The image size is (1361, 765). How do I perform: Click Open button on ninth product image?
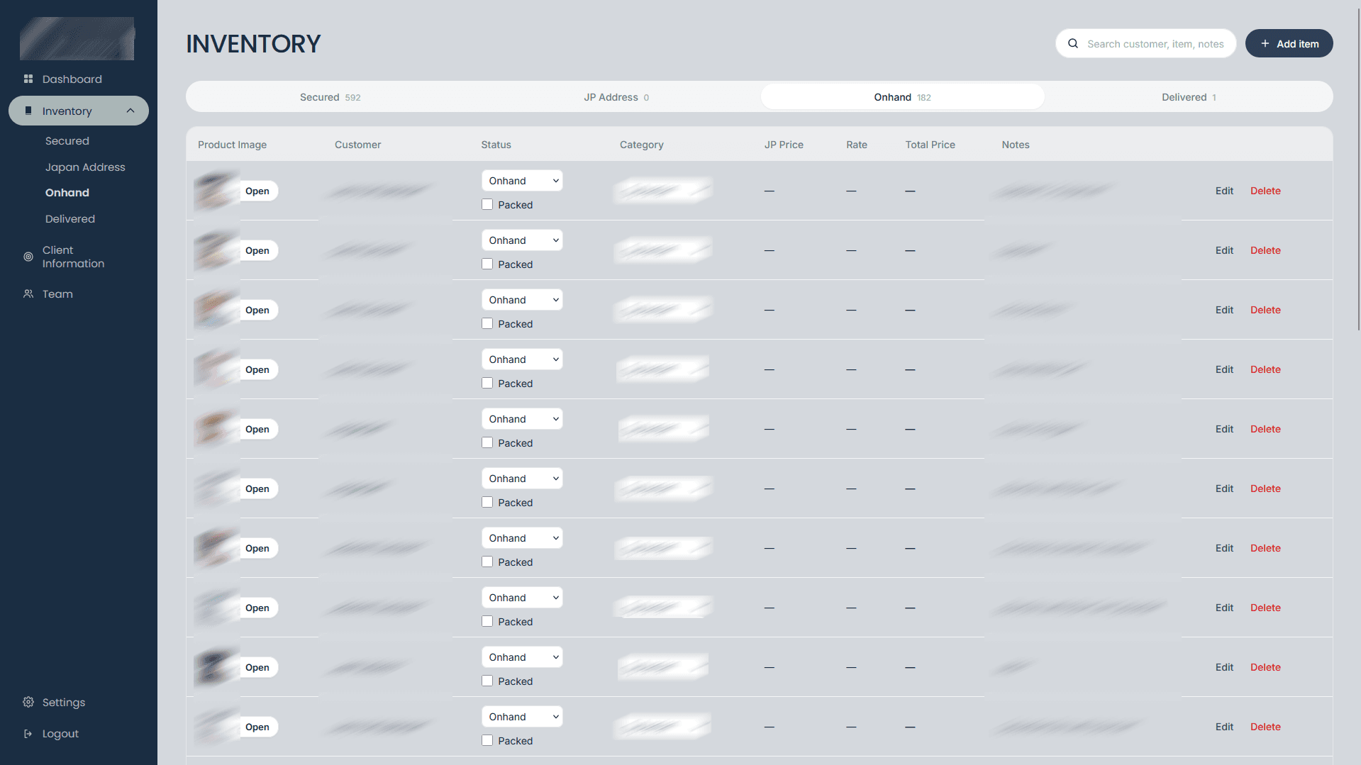tap(257, 667)
